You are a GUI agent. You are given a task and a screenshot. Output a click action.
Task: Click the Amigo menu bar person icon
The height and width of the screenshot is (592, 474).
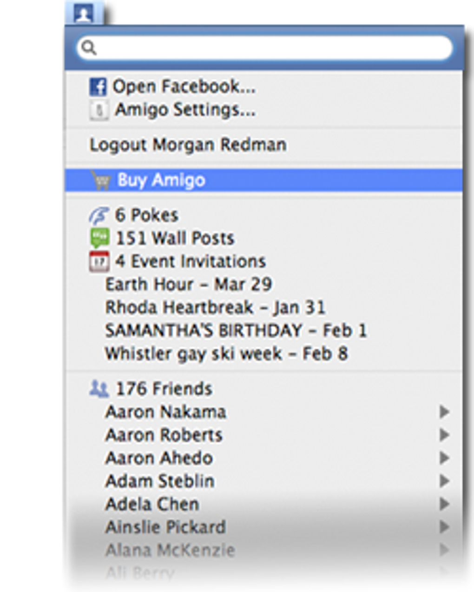[x=84, y=13]
